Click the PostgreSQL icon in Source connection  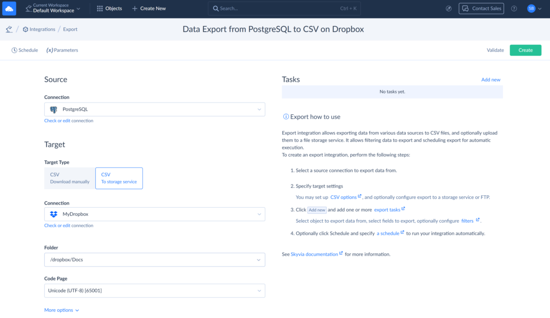click(54, 109)
